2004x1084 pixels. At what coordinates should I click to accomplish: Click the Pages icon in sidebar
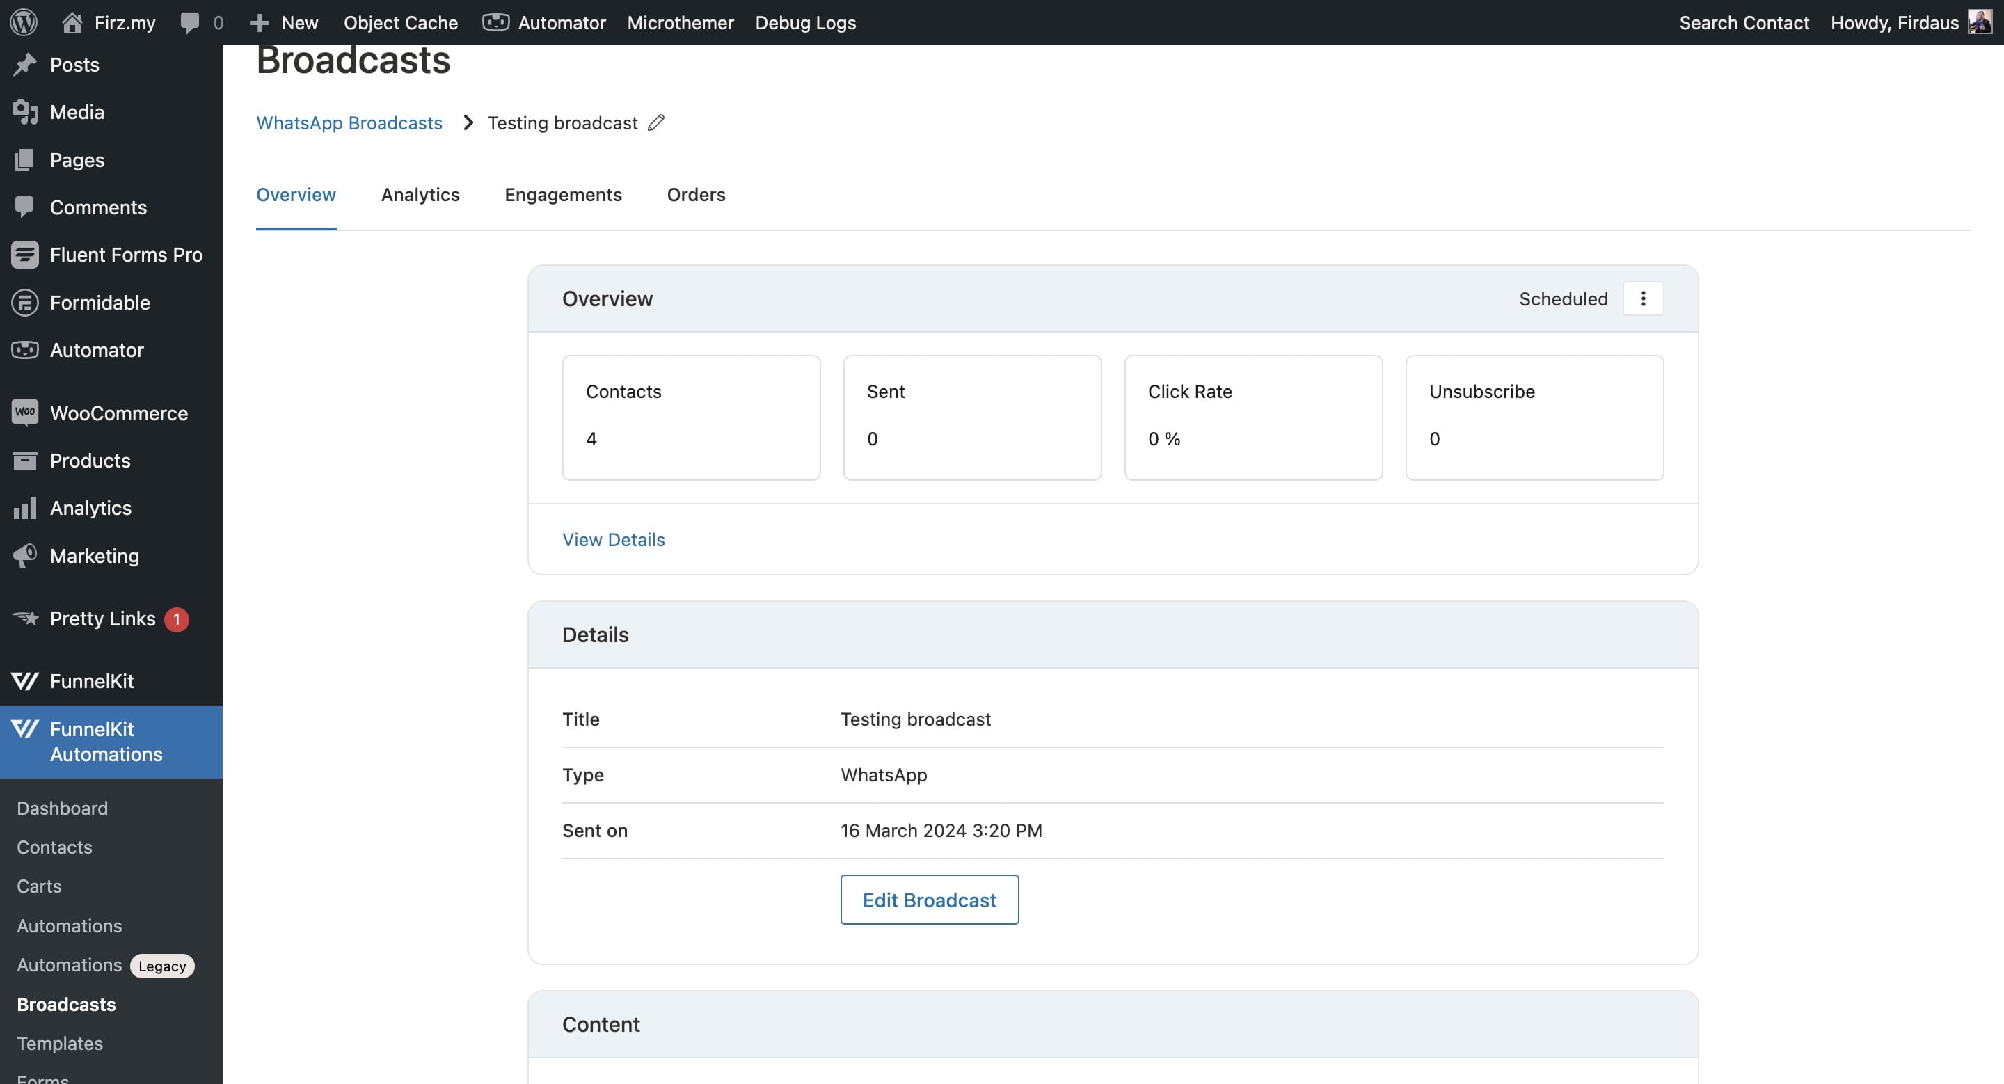[25, 159]
